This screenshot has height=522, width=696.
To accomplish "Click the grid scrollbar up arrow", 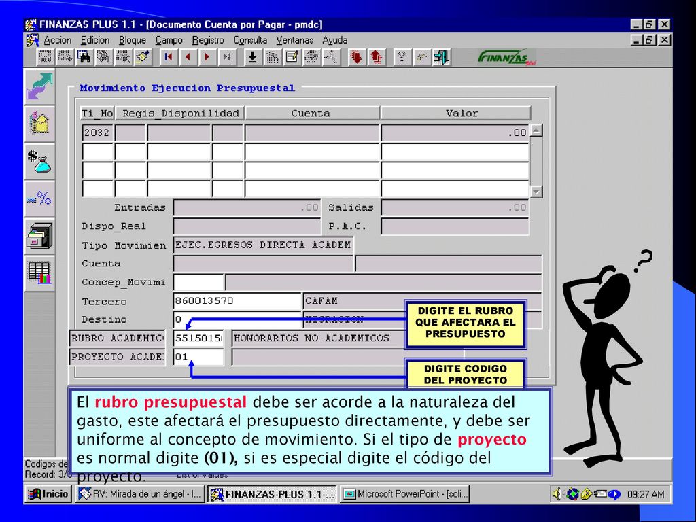I will 537,130.
